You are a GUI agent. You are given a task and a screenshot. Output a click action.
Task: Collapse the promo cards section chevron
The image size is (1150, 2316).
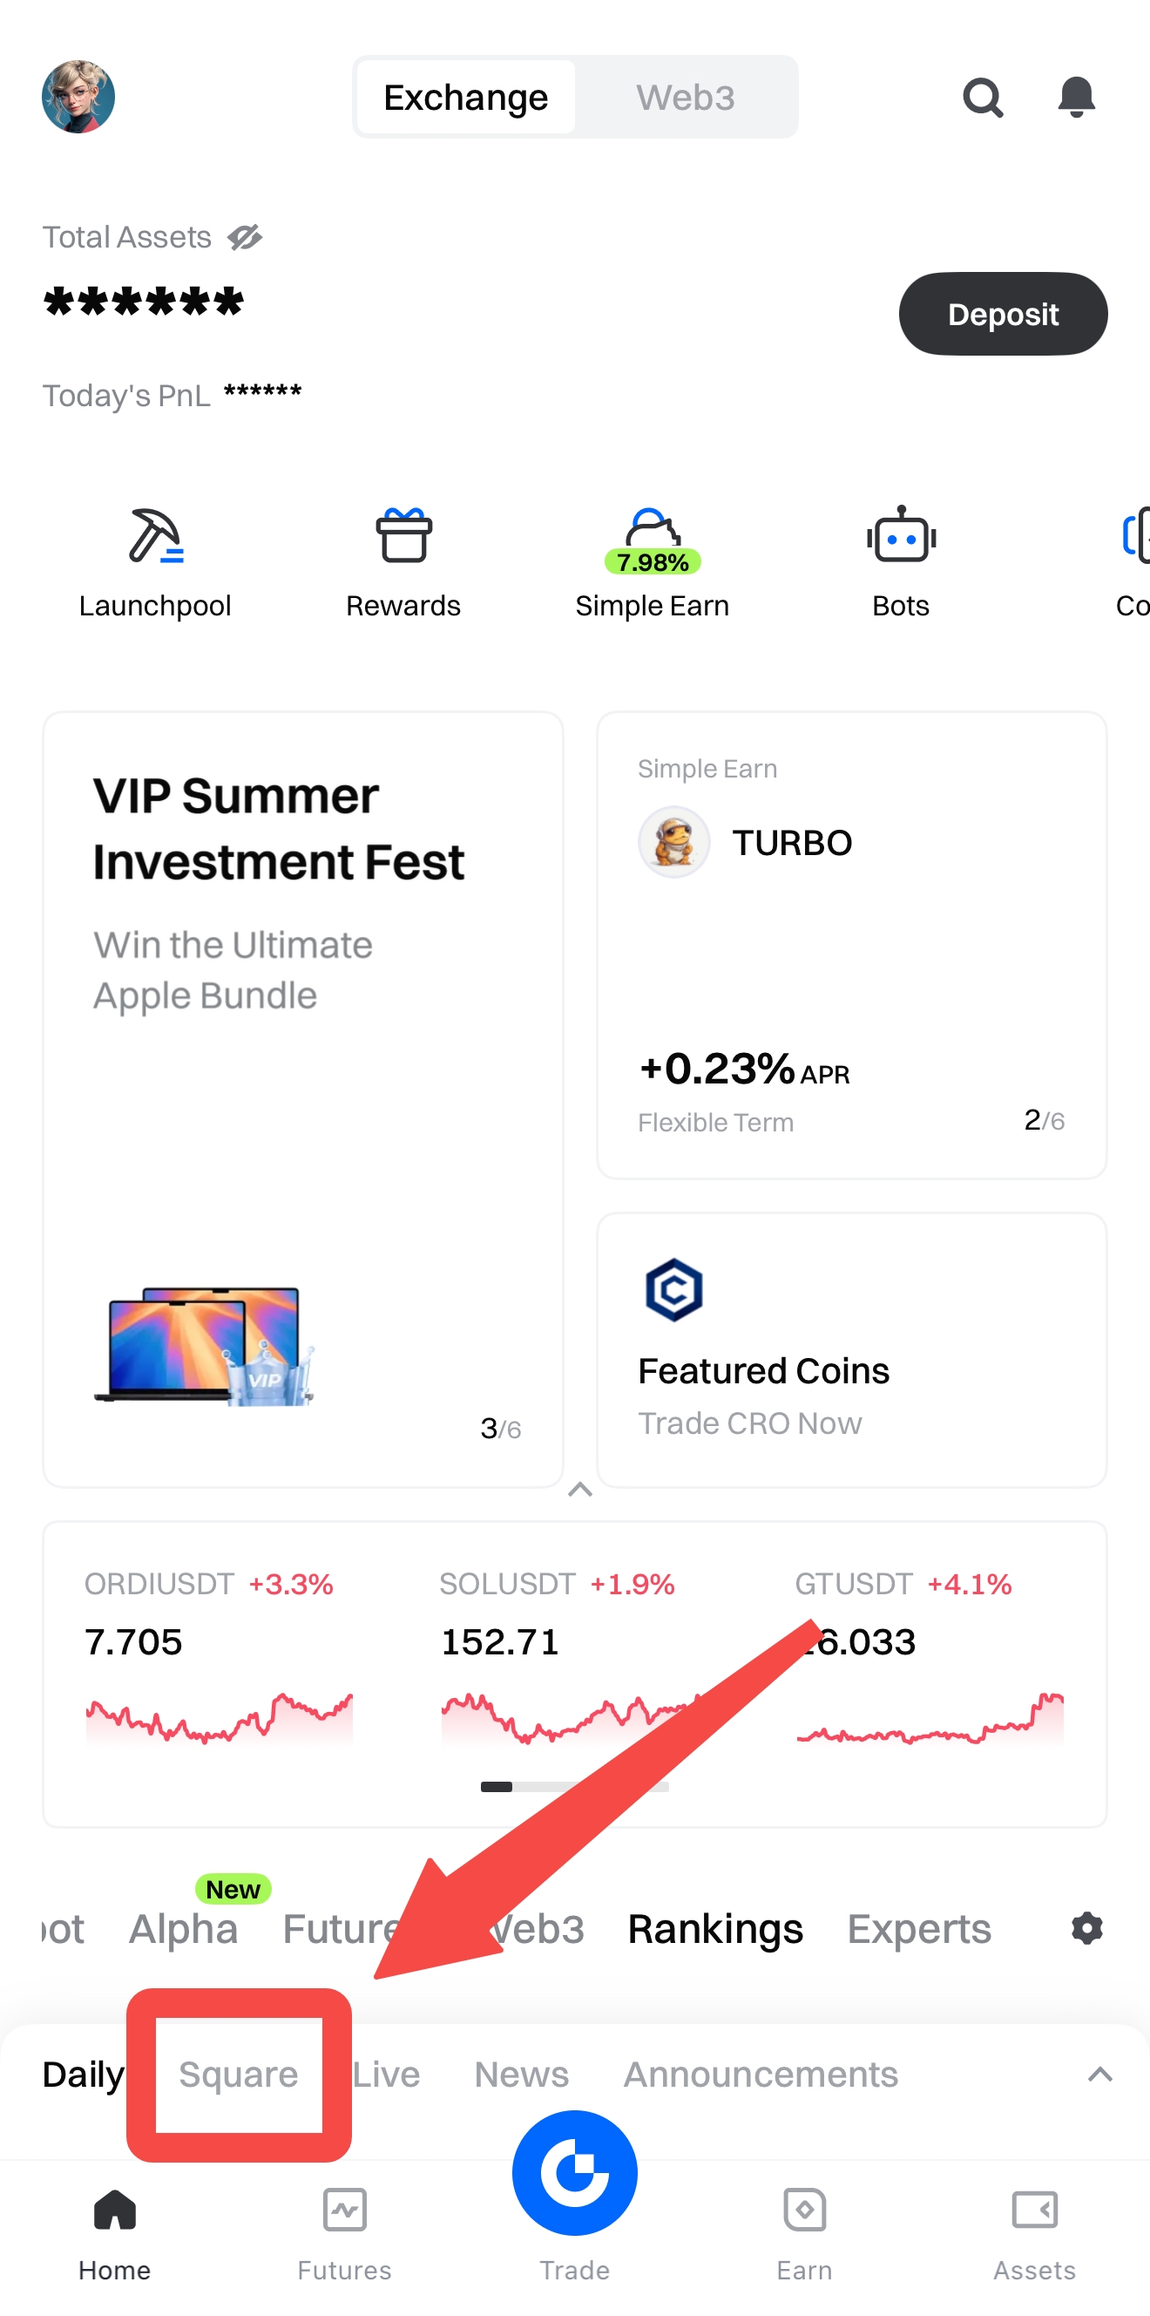coord(580,1490)
